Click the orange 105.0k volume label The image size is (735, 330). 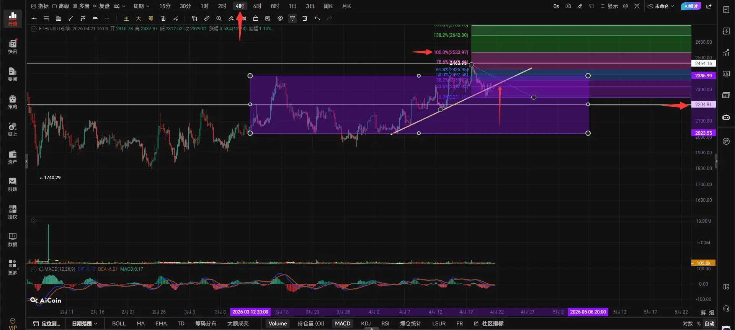pyautogui.click(x=703, y=263)
